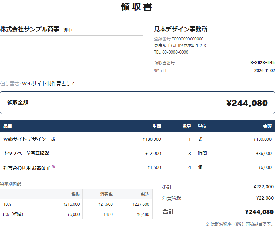Click amount ¥36,000

pyautogui.click(x=263, y=153)
